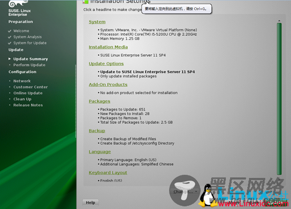Click 'Update to SUSE Linux Enterprise Server 11 SP4'
This screenshot has height=209, width=291.
[x=148, y=72]
